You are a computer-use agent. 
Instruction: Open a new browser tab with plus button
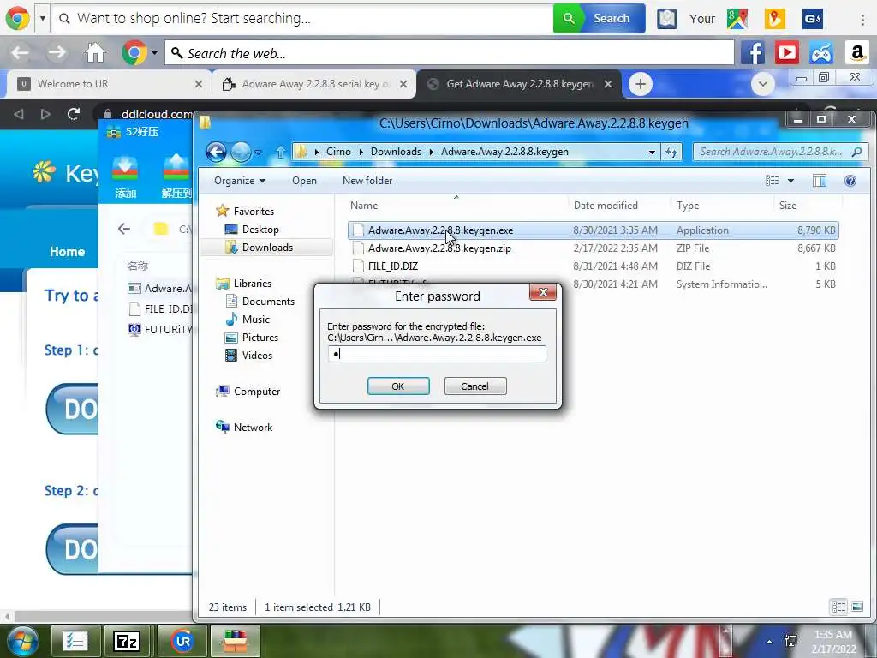(x=641, y=85)
